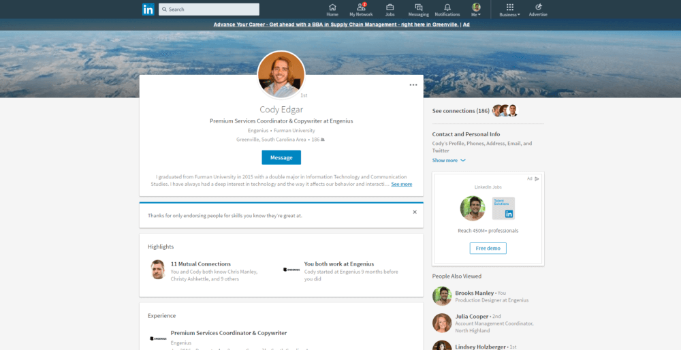Click Engenius under the profile headline
This screenshot has height=350, width=681.
[258, 131]
